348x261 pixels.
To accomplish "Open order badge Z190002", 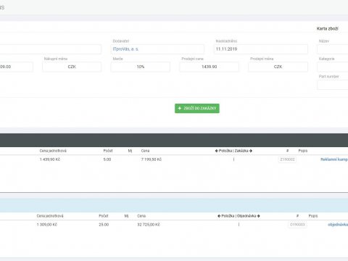I will [x=287, y=159].
